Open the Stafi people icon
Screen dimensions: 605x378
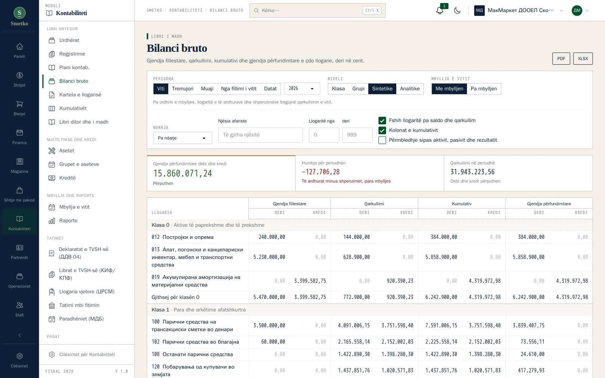tap(19, 305)
